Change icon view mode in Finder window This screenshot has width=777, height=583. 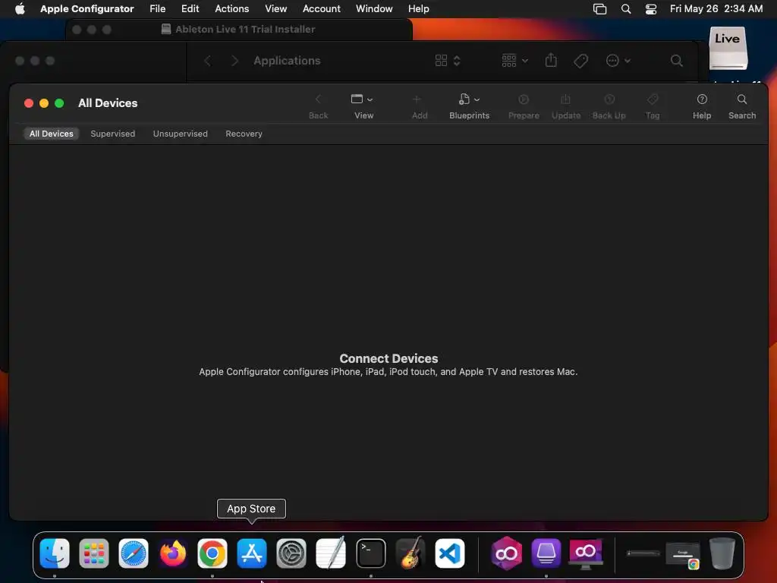[448, 61]
